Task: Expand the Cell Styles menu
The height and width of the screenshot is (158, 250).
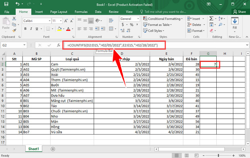Action: 154,31
